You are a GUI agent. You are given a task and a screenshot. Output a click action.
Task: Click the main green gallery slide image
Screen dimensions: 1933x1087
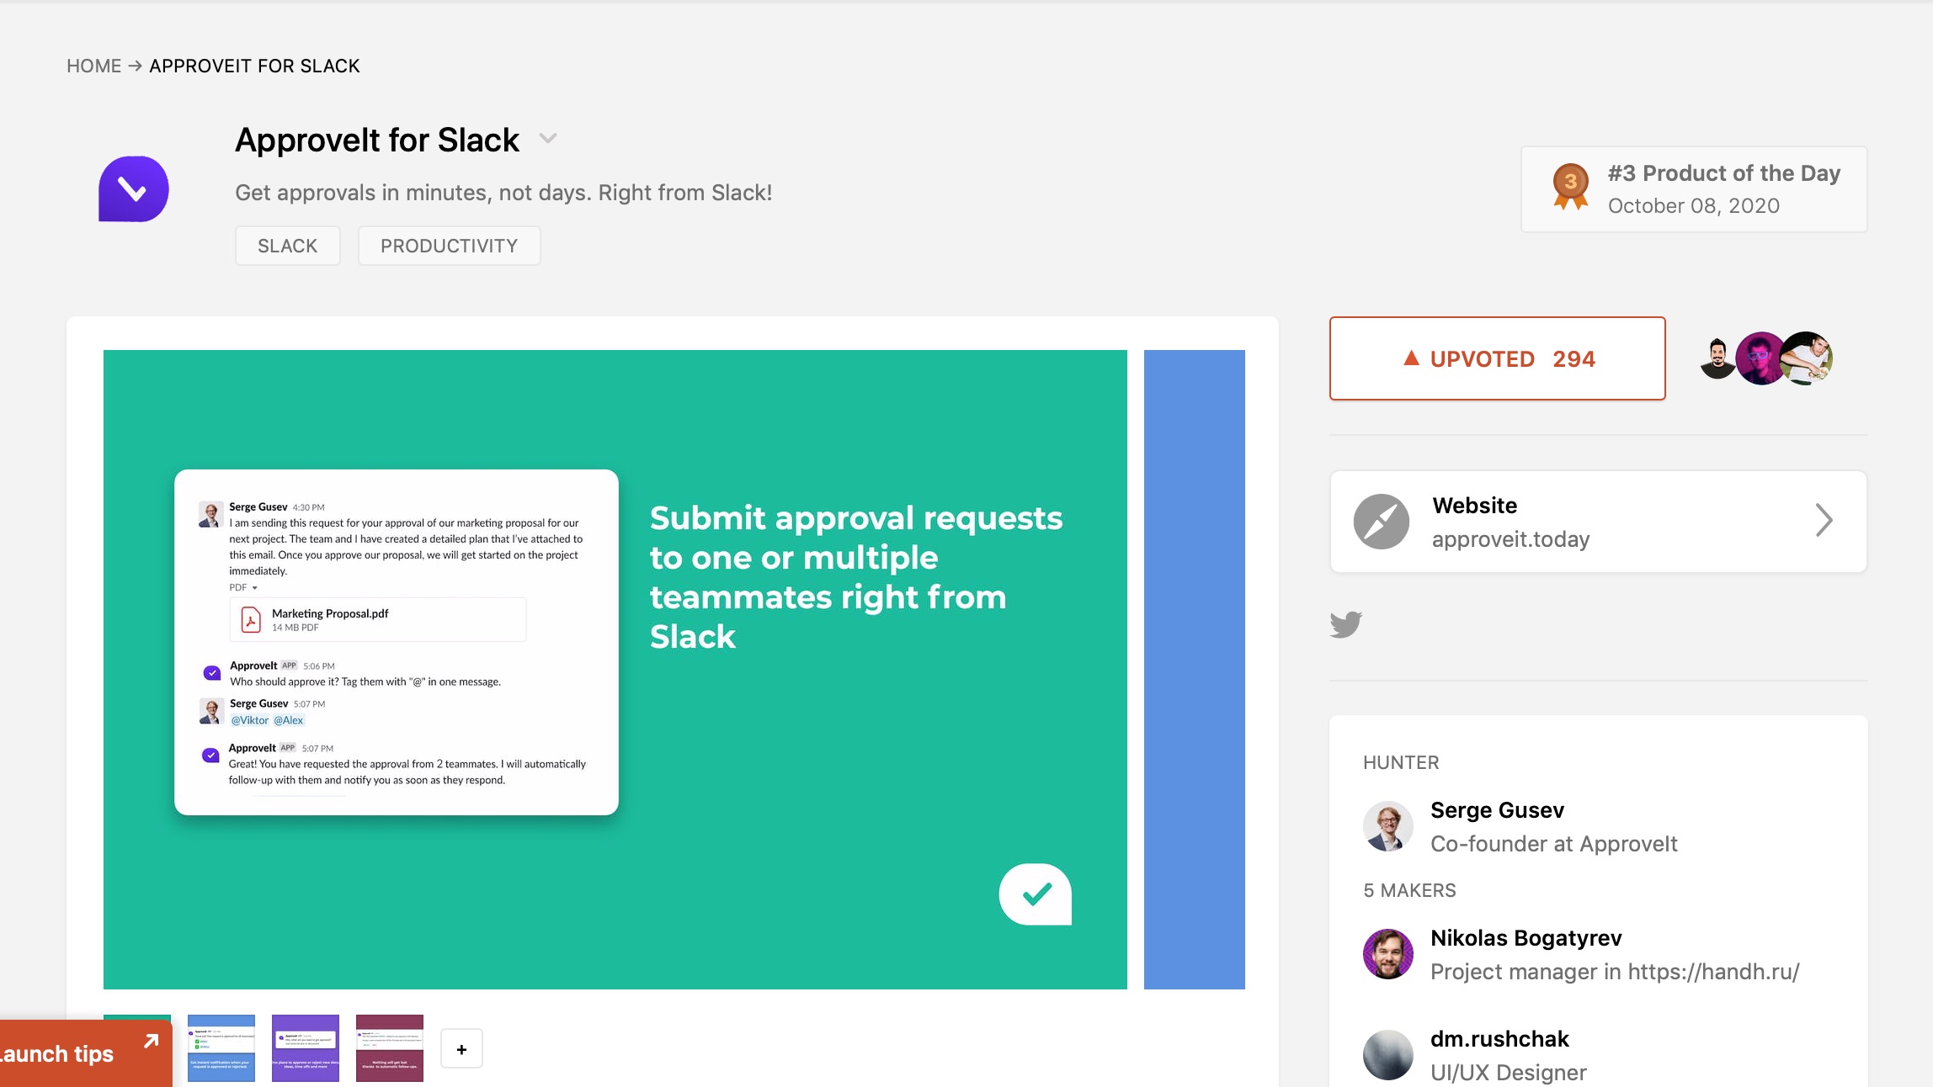[615, 670]
